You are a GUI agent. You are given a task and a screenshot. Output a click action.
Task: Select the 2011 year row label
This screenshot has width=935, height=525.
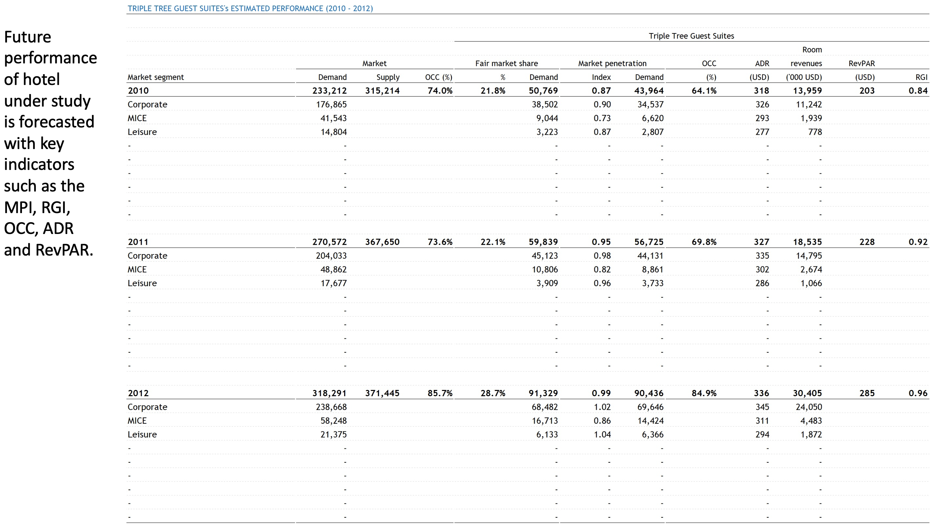pos(138,242)
